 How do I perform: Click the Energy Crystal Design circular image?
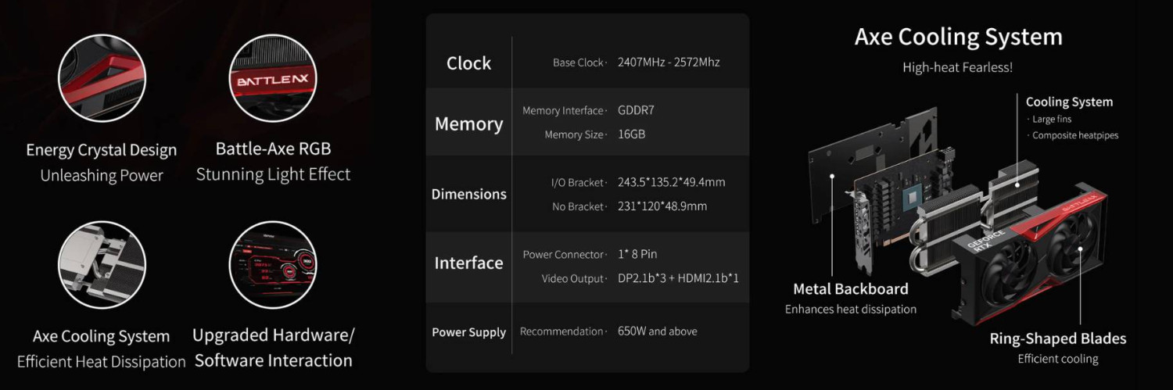pyautogui.click(x=102, y=78)
